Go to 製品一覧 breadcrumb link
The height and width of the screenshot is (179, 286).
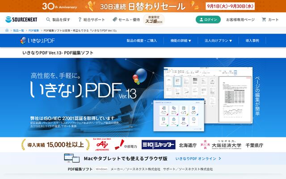(18, 30)
